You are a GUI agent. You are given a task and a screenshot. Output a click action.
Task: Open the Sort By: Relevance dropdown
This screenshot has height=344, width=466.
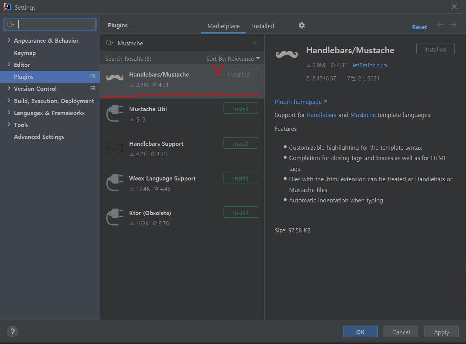[233, 58]
